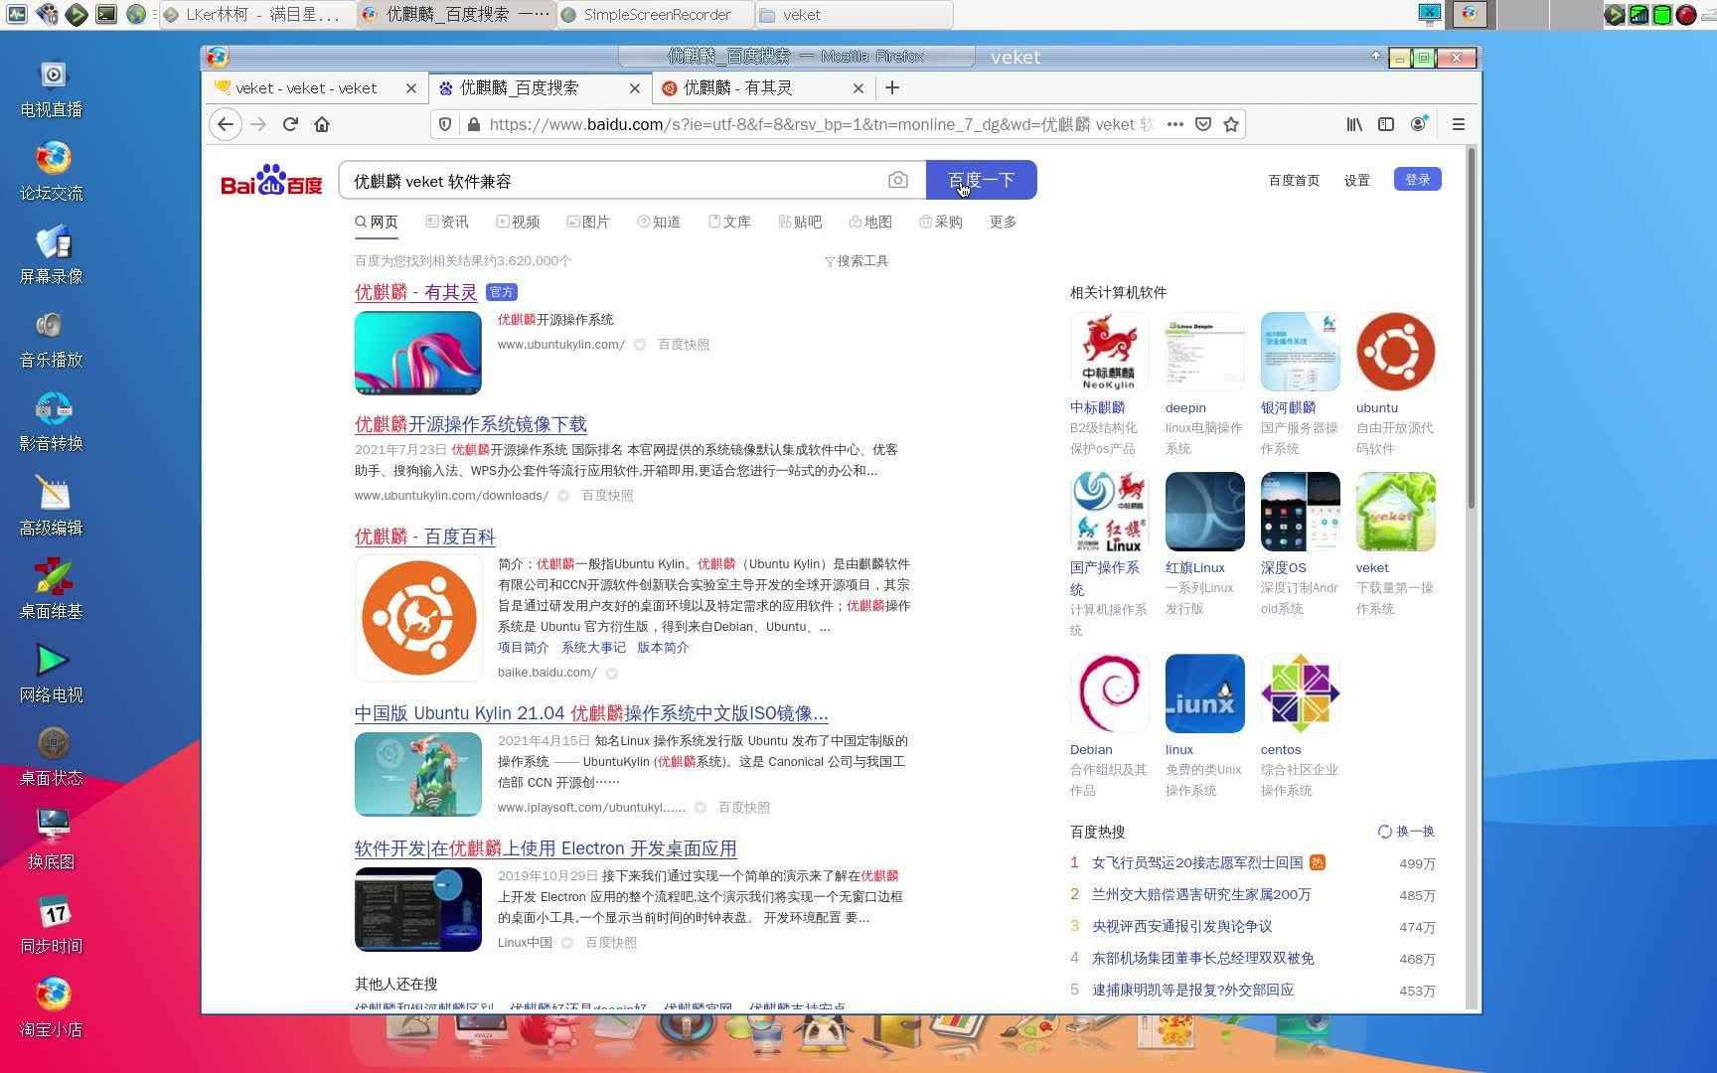Open hot search 央视评西安通报引发舆论争议
The height and width of the screenshot is (1073, 1717).
click(x=1181, y=926)
